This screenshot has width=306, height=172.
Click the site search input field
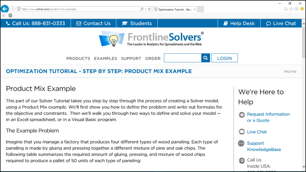pyautogui.click(x=183, y=58)
